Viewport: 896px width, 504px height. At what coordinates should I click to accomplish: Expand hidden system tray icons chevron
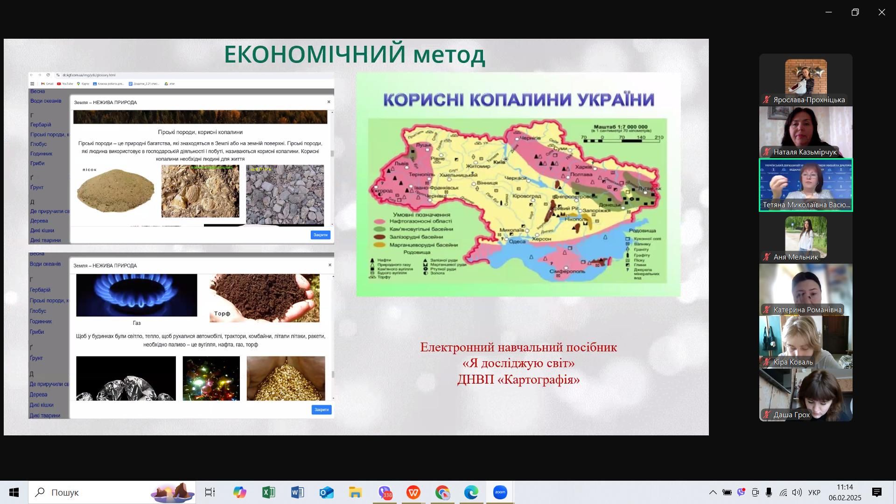coord(713,492)
